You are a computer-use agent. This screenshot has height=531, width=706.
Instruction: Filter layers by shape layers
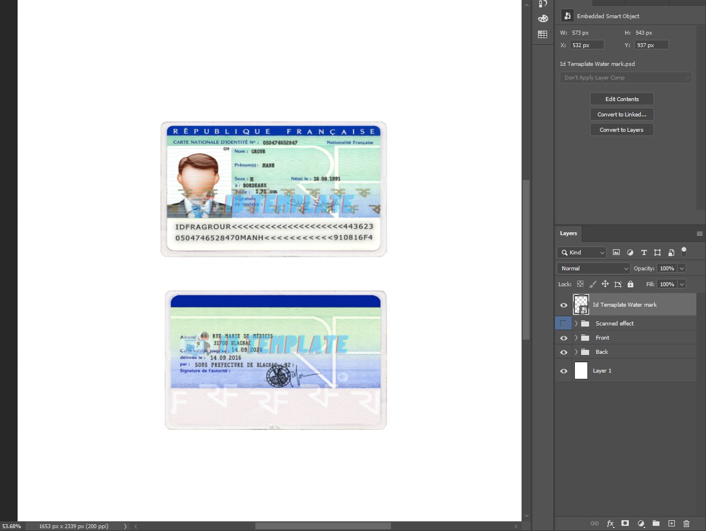coord(657,253)
